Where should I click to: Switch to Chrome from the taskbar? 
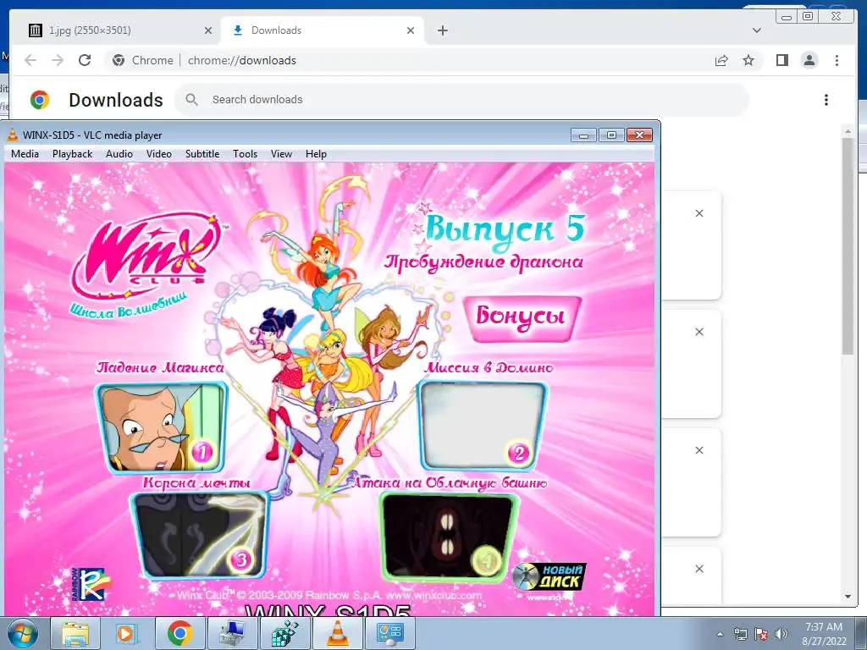(x=179, y=634)
